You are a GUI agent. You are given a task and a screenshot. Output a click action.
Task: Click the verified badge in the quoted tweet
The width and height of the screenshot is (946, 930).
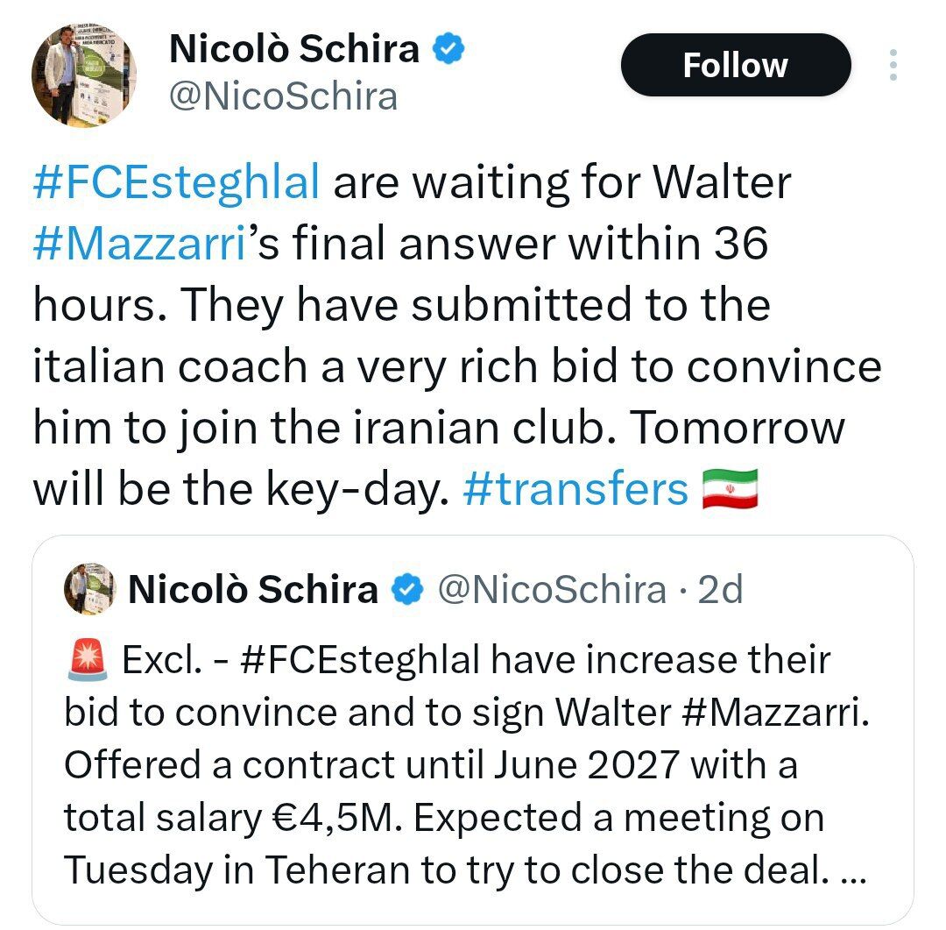[406, 591]
